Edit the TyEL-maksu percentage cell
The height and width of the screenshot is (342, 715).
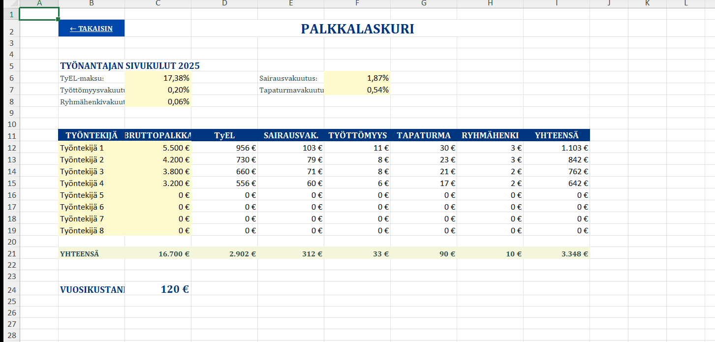[157, 78]
